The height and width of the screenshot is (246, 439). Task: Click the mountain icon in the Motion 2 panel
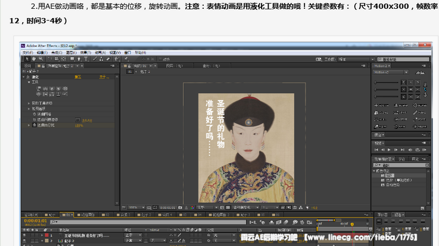(420, 72)
